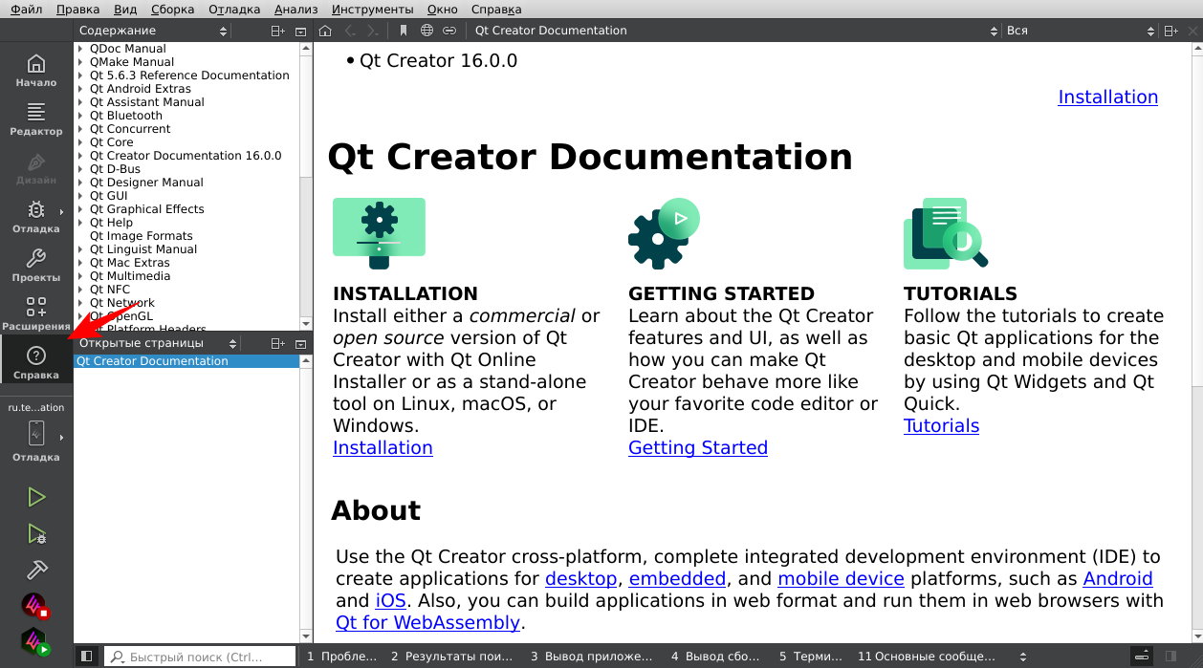The height and width of the screenshot is (668, 1203).
Task: Switch to Редактор mode
Action: point(36,120)
